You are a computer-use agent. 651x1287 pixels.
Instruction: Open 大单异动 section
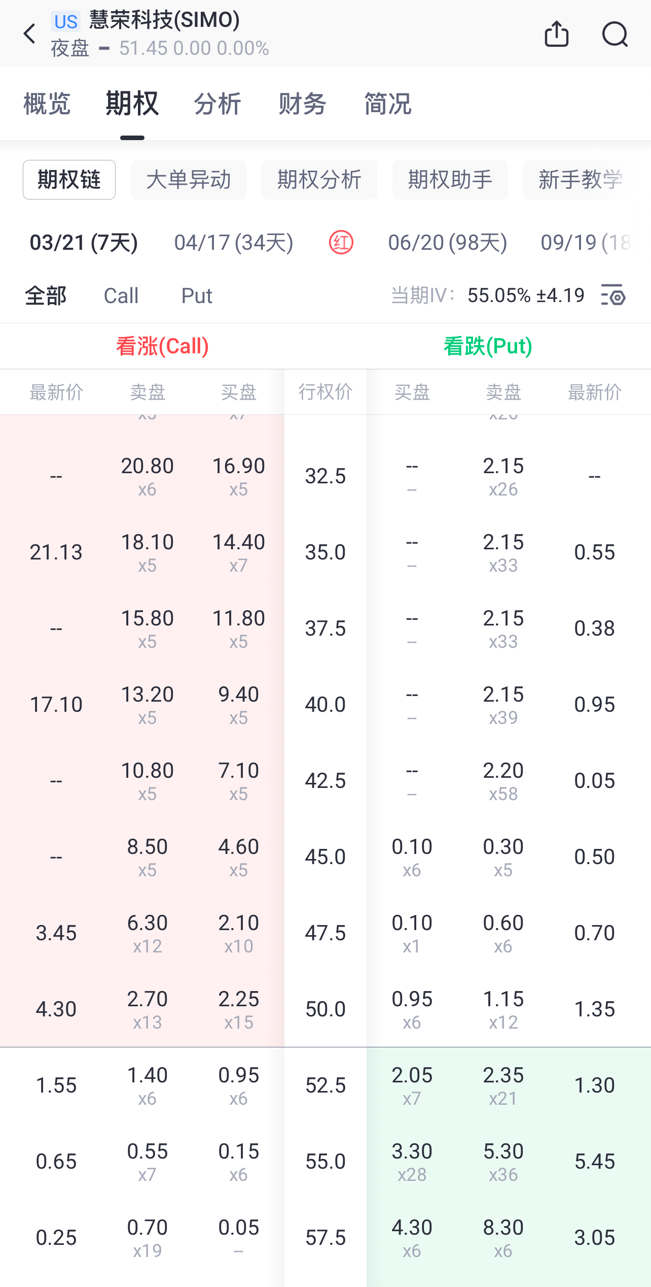coord(188,180)
